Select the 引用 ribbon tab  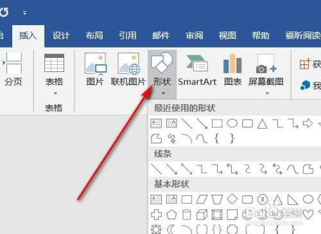pyautogui.click(x=128, y=35)
